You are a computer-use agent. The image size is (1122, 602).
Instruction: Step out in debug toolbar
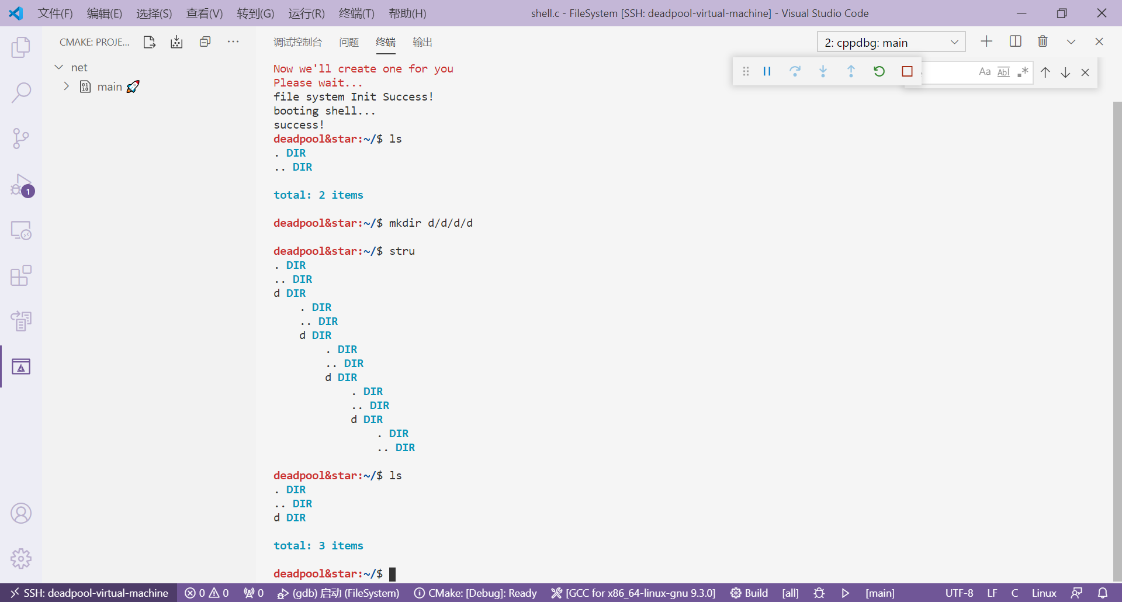pos(851,71)
